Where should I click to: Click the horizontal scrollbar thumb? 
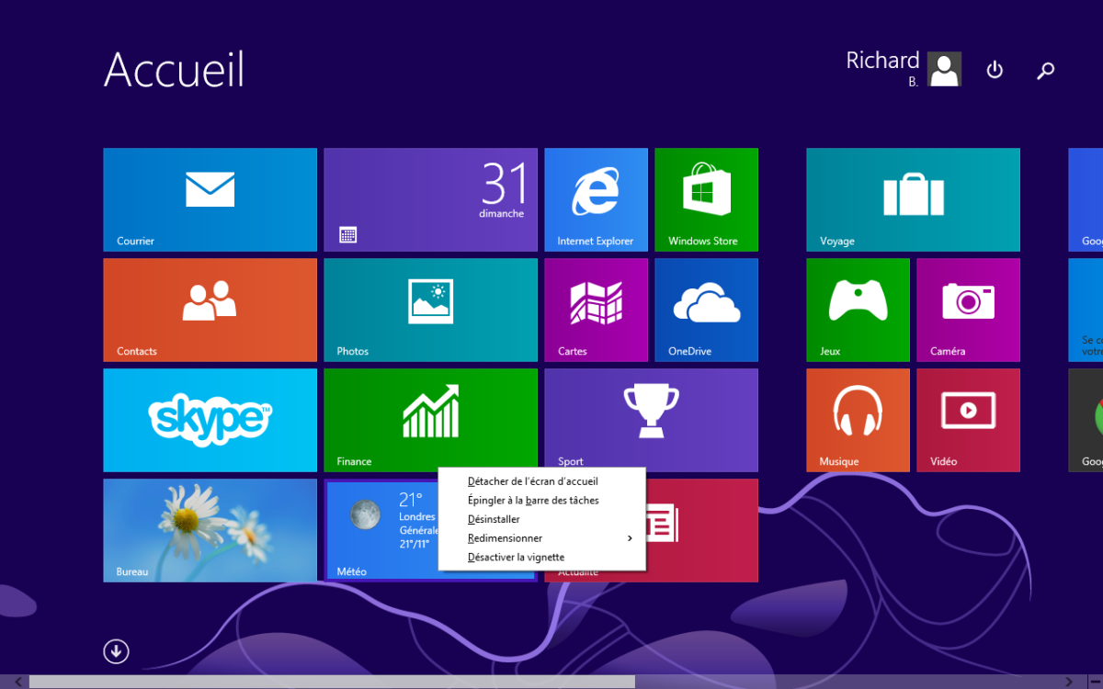coord(332,682)
